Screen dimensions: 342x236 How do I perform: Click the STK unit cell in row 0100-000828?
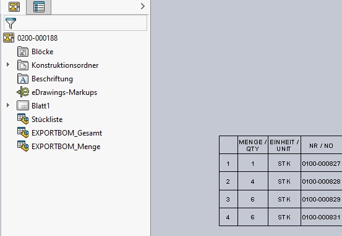tap(284, 181)
